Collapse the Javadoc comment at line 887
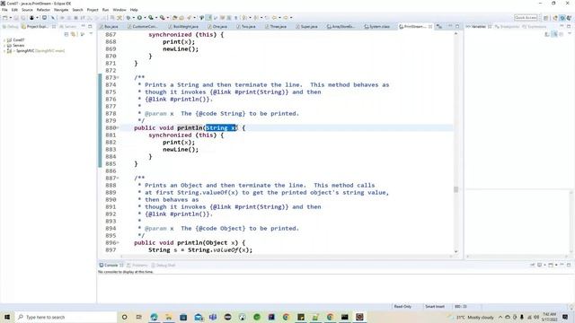Viewport: 575px width, 323px height. pyautogui.click(x=118, y=178)
